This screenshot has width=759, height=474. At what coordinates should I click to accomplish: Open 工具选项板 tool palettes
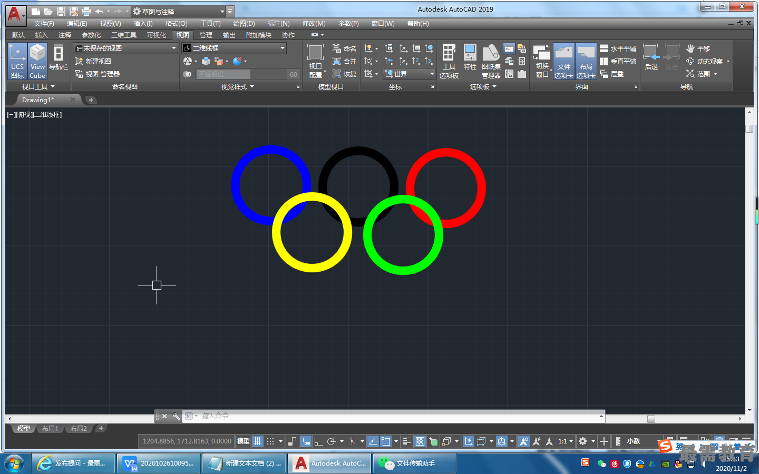tap(449, 61)
